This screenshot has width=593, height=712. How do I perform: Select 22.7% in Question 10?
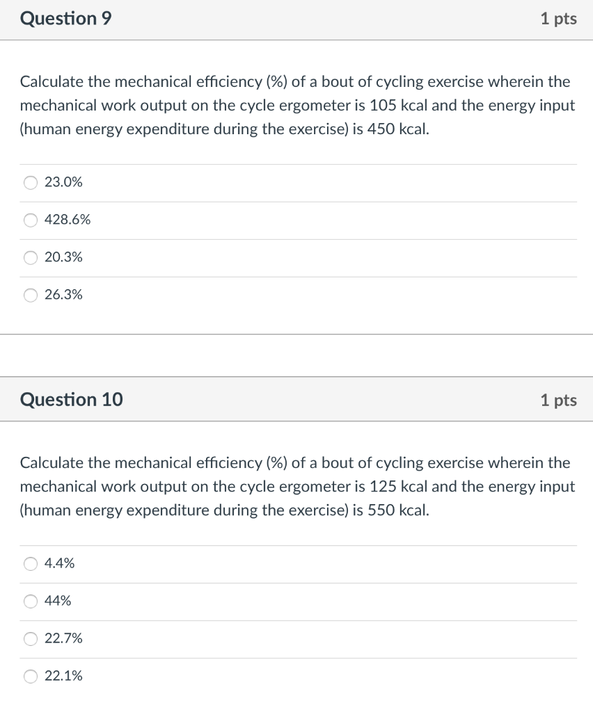[30, 639]
